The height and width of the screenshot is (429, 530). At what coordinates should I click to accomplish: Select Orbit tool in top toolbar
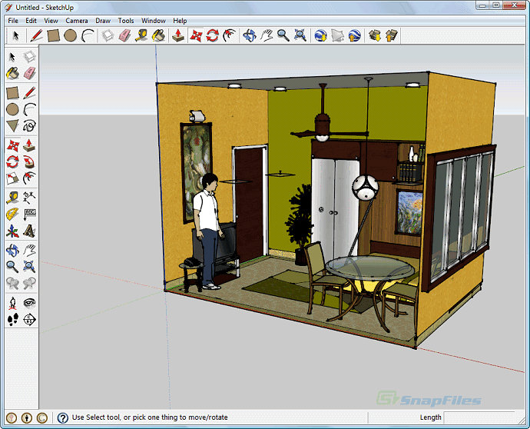250,35
